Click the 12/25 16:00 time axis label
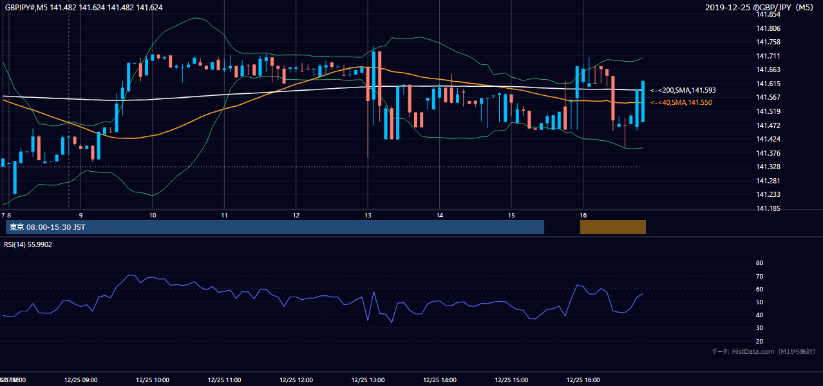The height and width of the screenshot is (386, 823). click(x=583, y=380)
